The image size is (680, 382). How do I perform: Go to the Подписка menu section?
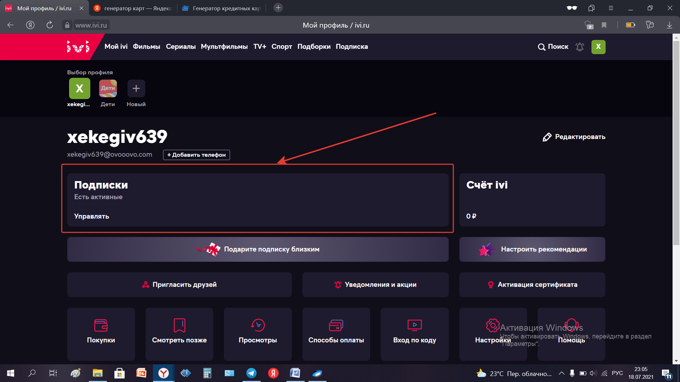pos(352,47)
